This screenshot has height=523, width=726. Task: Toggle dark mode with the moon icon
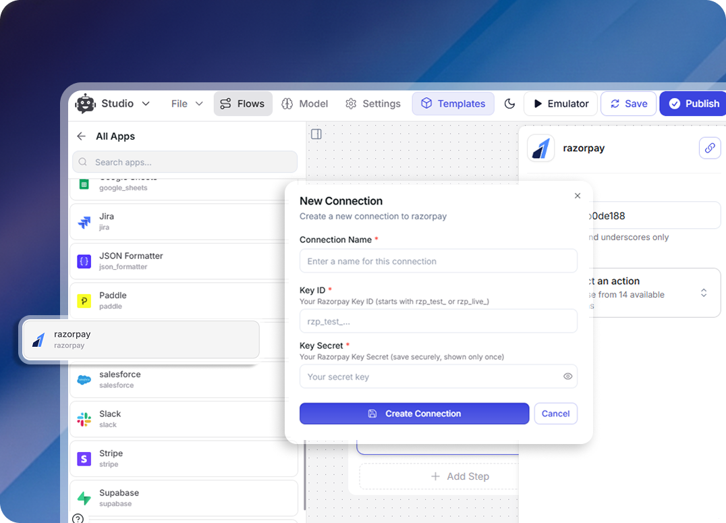point(511,103)
